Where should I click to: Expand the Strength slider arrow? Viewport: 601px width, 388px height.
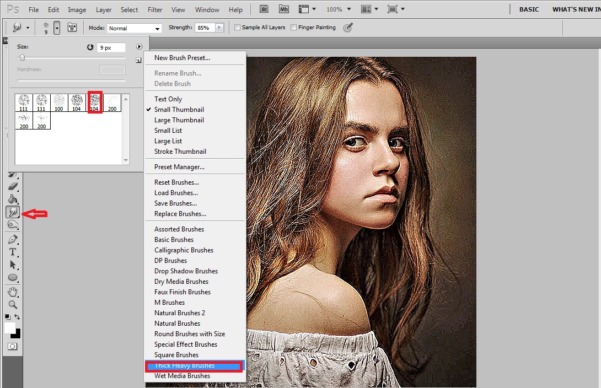219,28
